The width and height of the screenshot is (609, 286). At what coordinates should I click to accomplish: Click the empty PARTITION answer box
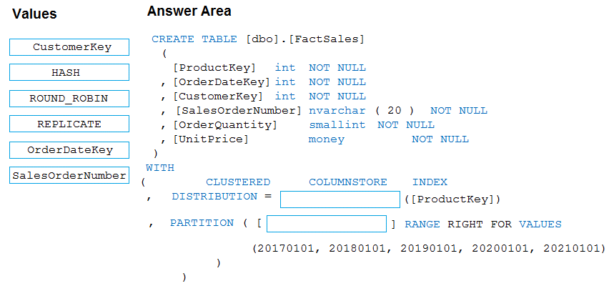(326, 224)
